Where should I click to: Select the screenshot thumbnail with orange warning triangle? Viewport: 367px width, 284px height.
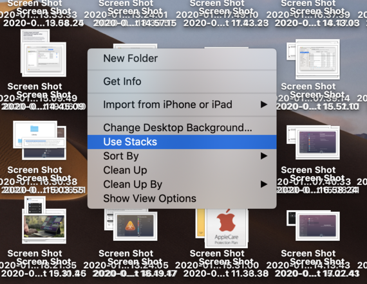click(x=135, y=226)
